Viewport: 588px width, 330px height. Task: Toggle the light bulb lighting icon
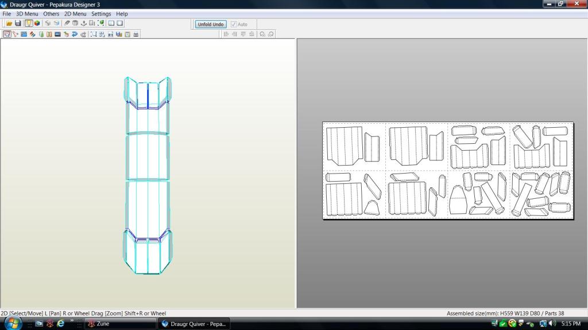pos(29,23)
